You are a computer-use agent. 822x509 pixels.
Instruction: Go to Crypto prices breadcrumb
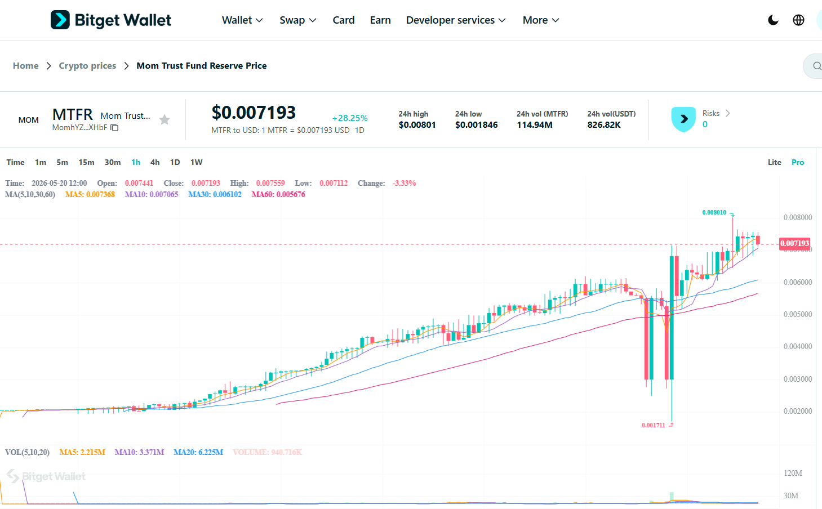point(87,66)
